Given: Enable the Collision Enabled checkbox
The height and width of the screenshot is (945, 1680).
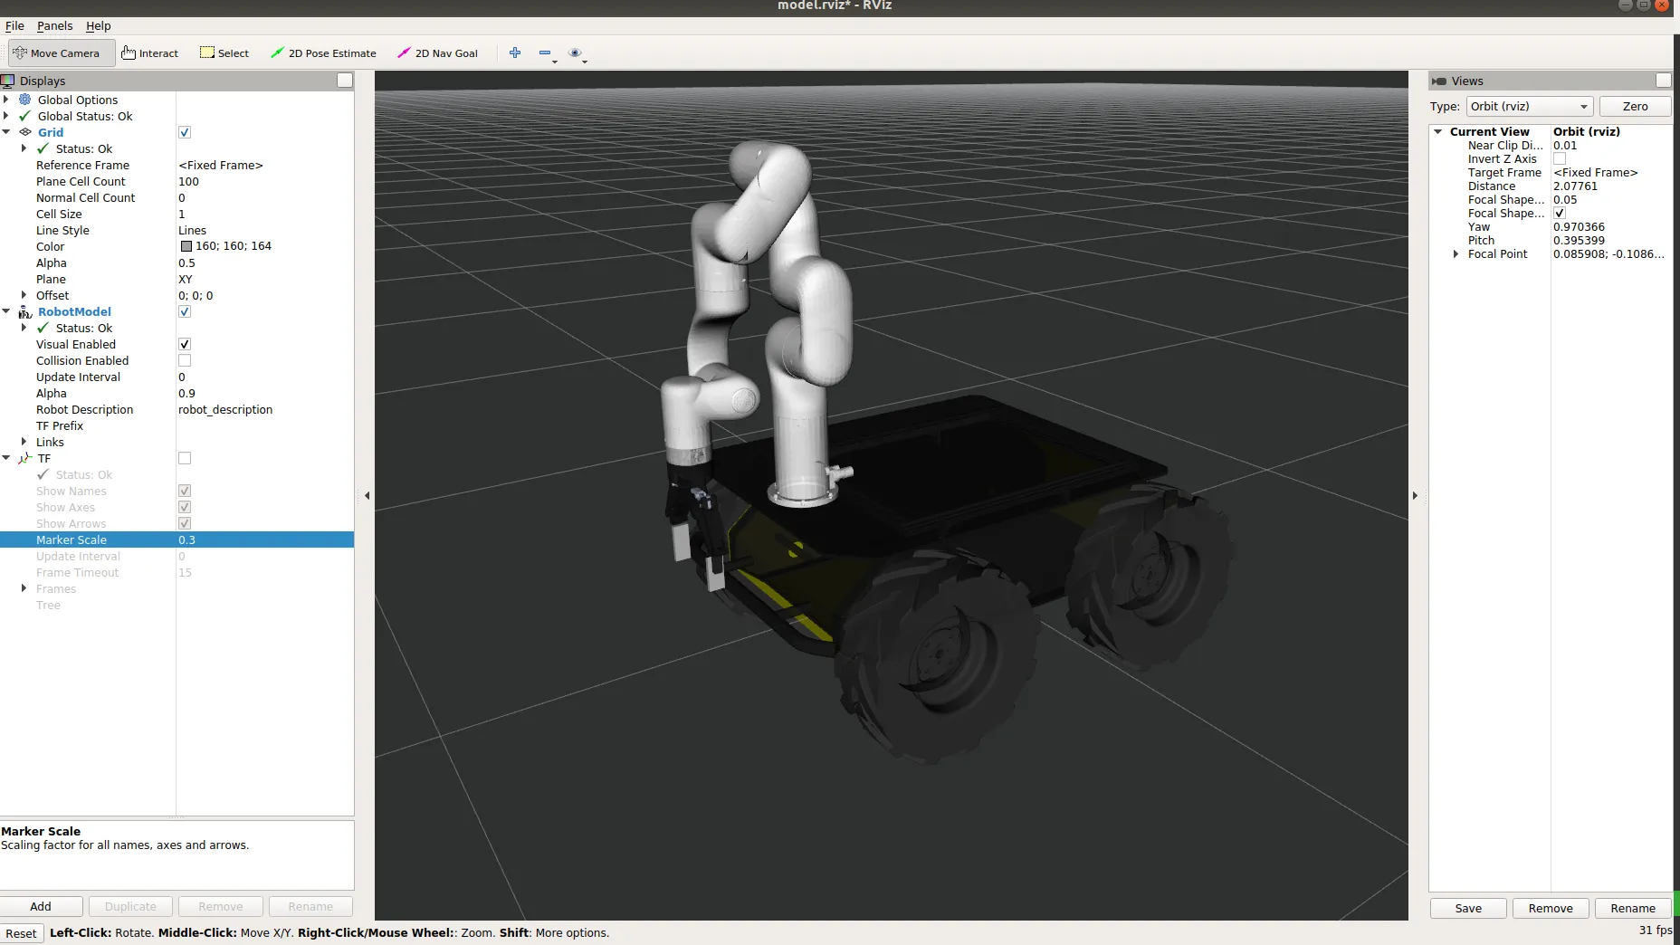Looking at the screenshot, I should (x=185, y=361).
